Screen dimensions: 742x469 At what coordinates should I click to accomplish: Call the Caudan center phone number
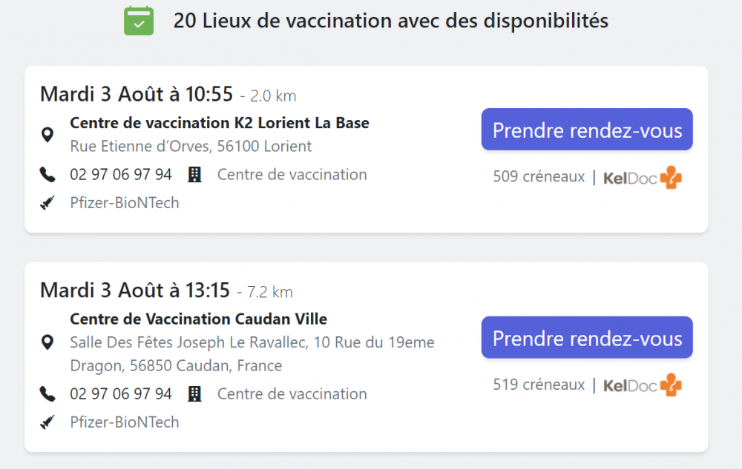click(x=121, y=394)
